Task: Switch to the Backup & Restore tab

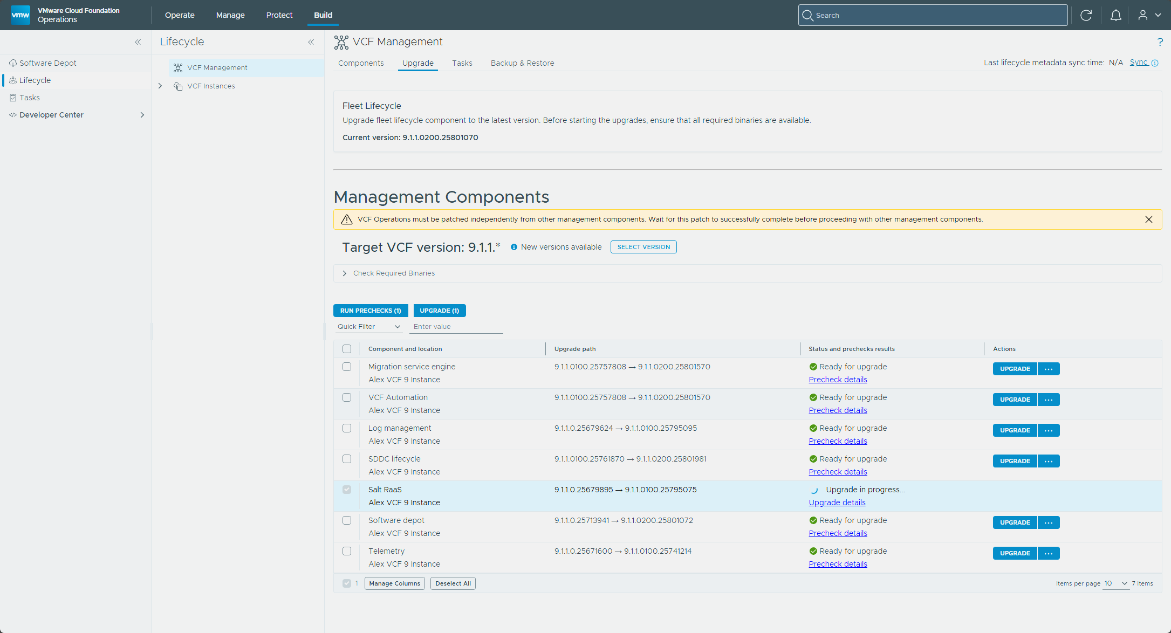Action: (x=522, y=63)
